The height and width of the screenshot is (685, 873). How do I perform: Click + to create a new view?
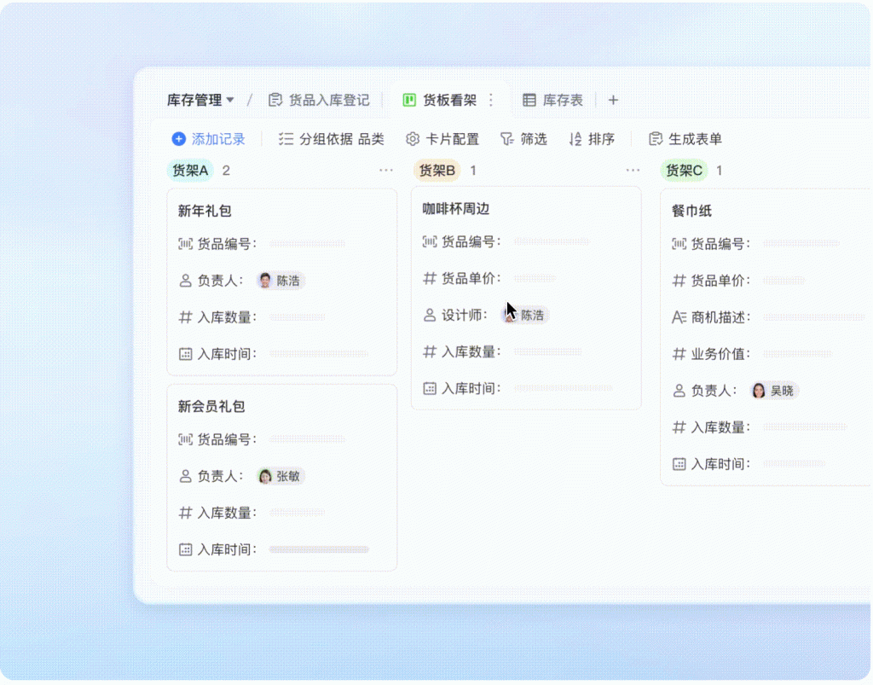coord(613,100)
